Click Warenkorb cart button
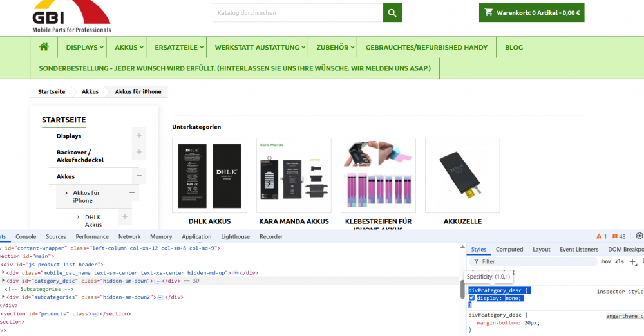Screen dimensions: 644x336 [531, 13]
